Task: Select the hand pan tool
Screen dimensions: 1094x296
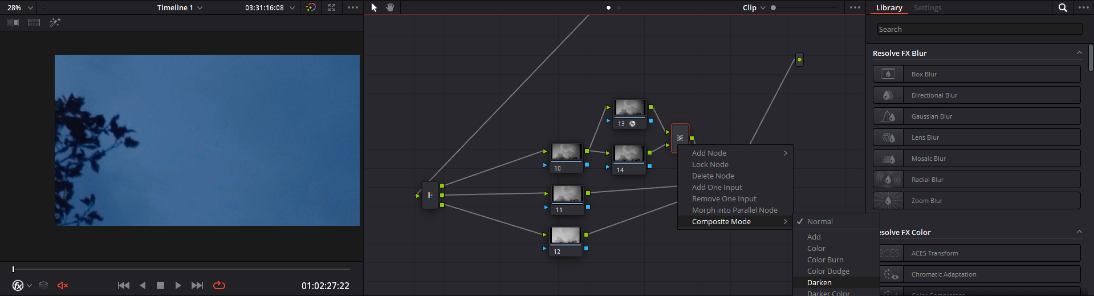Action: 390,7
